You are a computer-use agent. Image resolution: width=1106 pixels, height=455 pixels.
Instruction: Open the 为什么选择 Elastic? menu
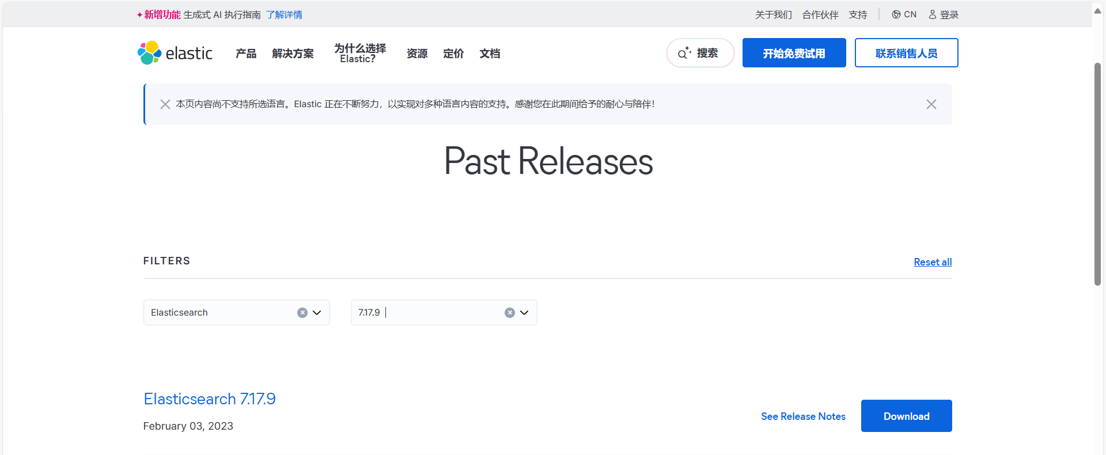(360, 53)
